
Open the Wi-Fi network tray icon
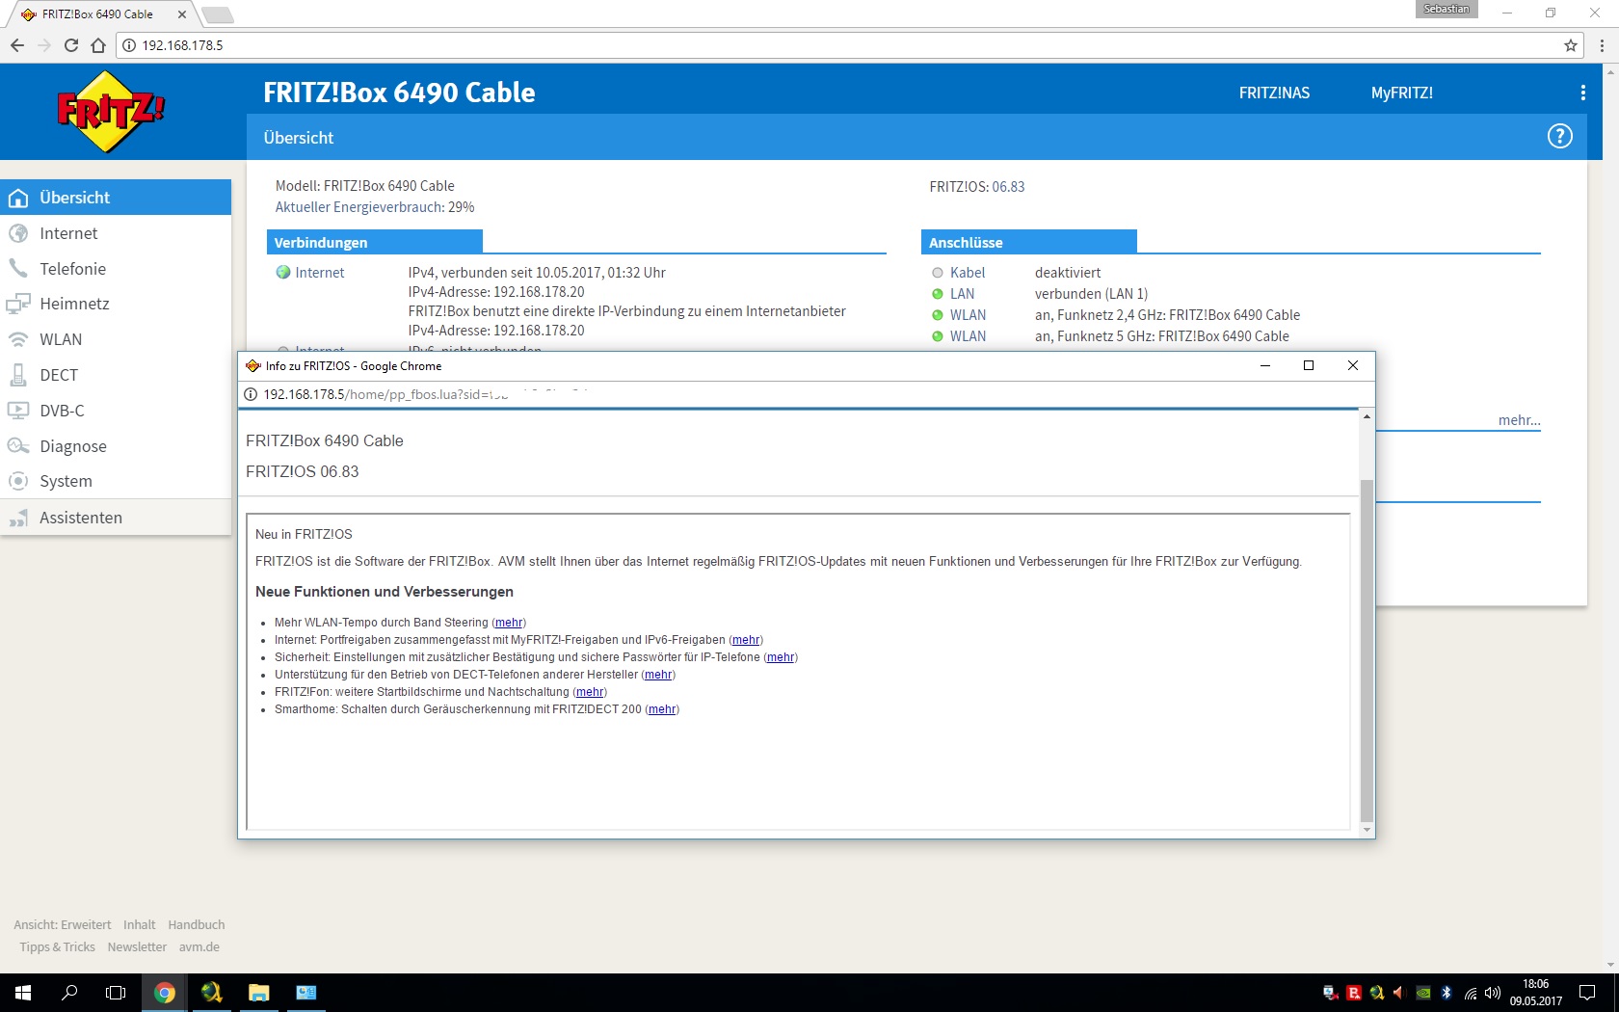click(1471, 993)
